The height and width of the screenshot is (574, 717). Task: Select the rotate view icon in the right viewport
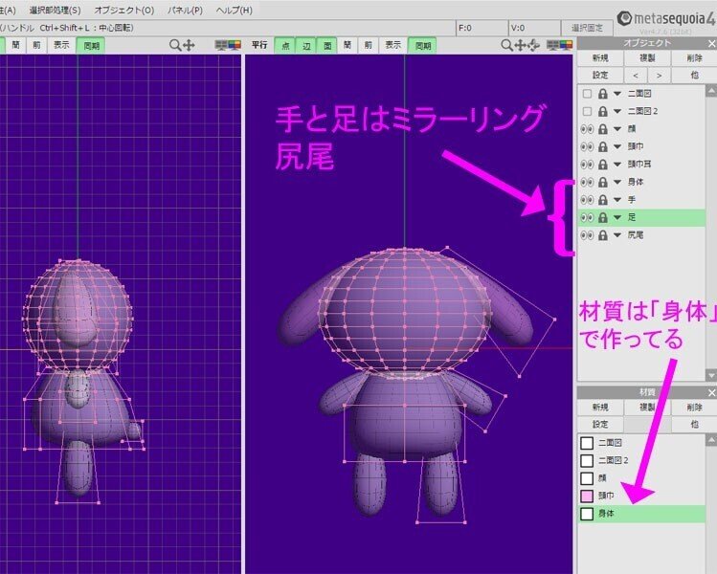533,45
